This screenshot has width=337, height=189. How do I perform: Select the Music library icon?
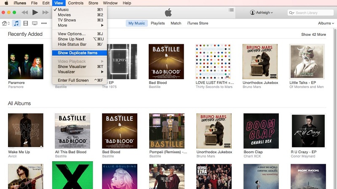click(x=16, y=23)
